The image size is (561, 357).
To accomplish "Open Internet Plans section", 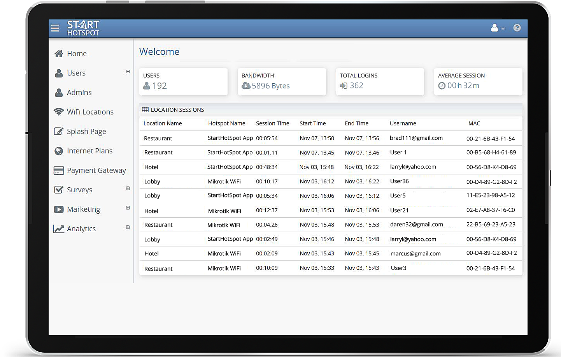I will click(x=89, y=151).
